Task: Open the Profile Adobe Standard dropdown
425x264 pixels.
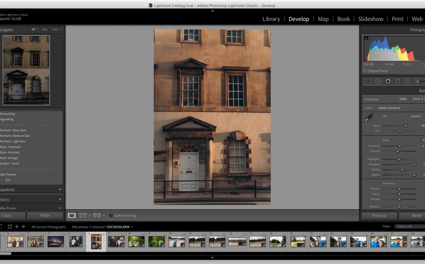Action: pos(391,108)
